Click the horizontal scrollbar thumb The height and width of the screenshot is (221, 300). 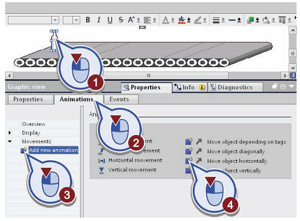click(x=149, y=75)
